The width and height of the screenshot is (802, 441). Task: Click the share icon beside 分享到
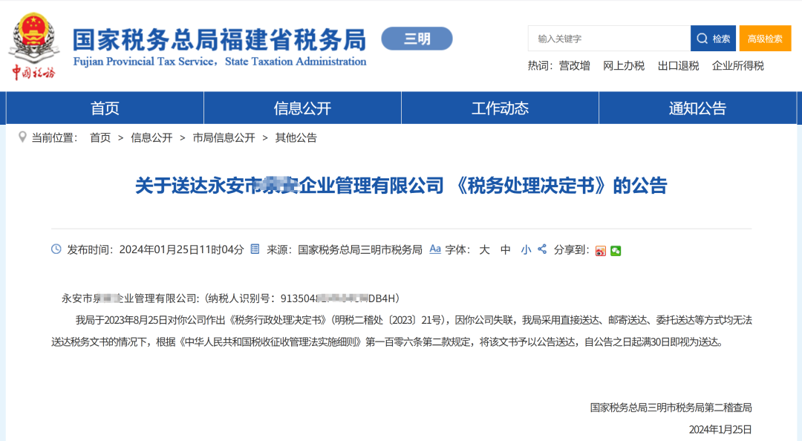coord(542,249)
